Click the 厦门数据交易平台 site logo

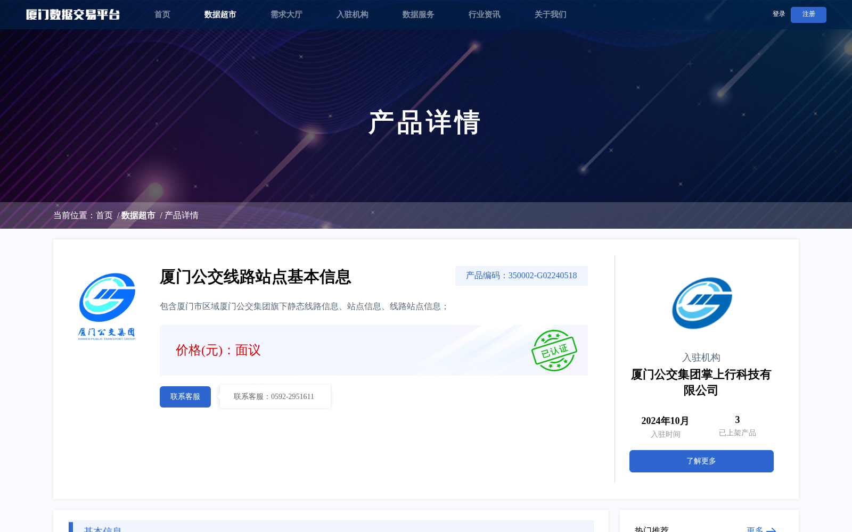[x=73, y=14]
